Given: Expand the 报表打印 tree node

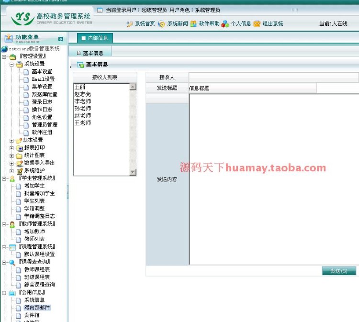Looking at the screenshot, I should (11, 148).
